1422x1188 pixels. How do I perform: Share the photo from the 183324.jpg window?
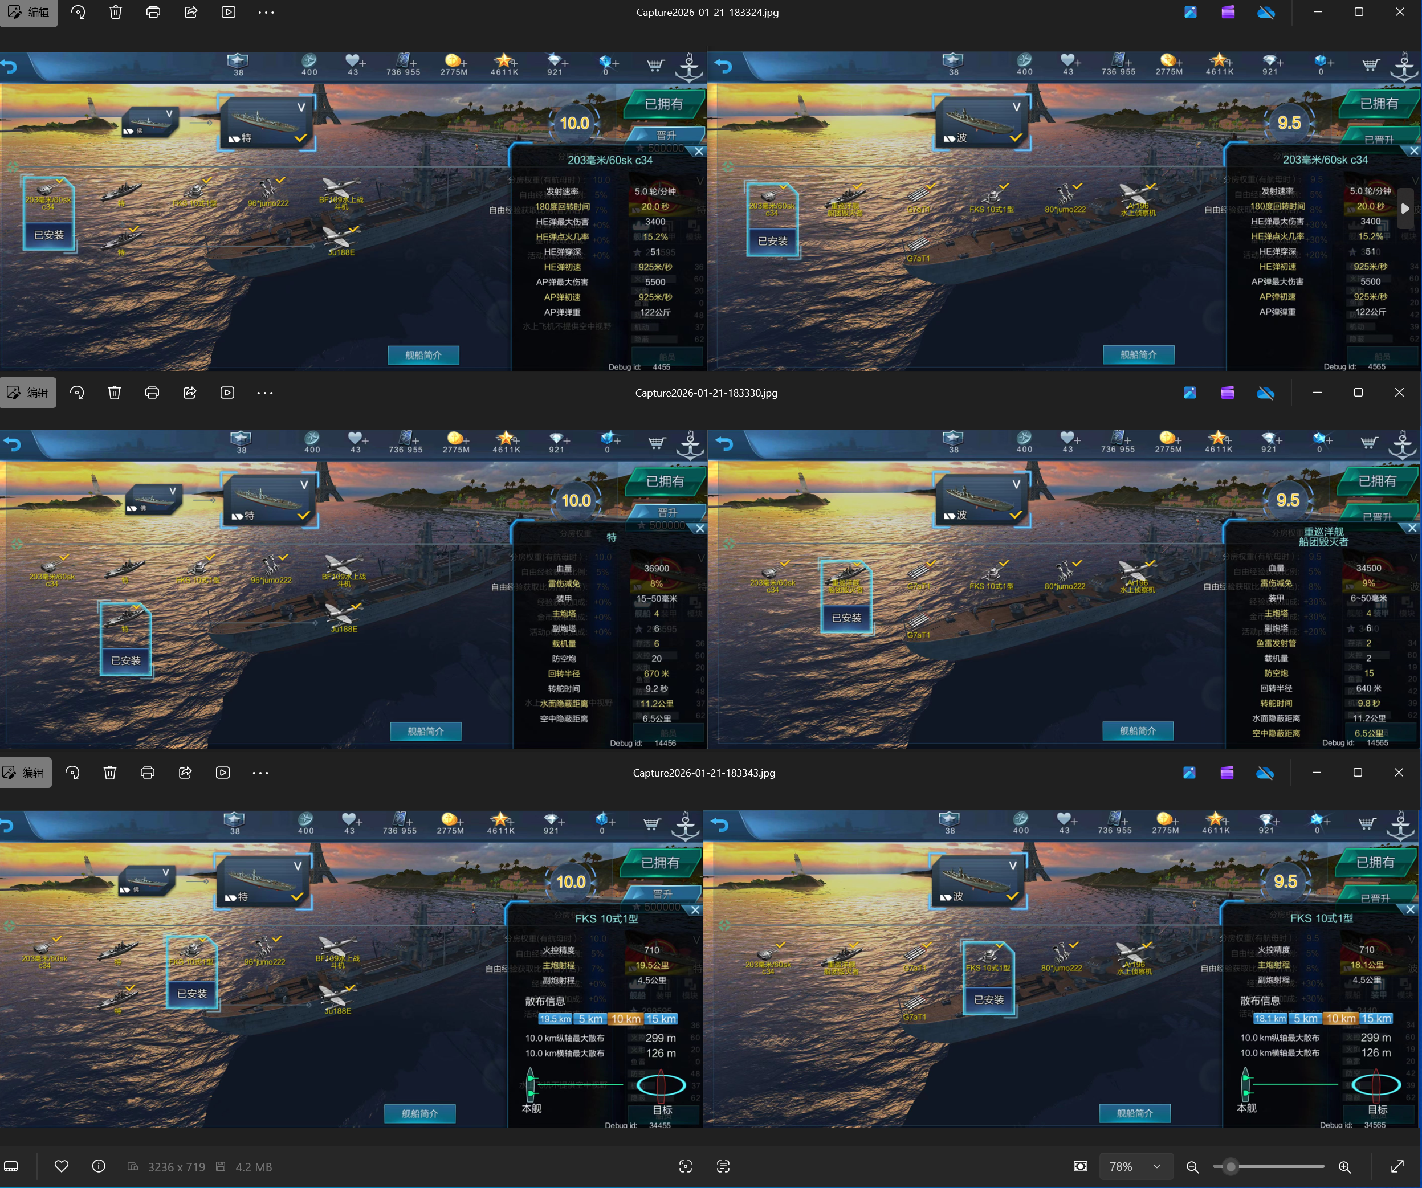coord(191,12)
